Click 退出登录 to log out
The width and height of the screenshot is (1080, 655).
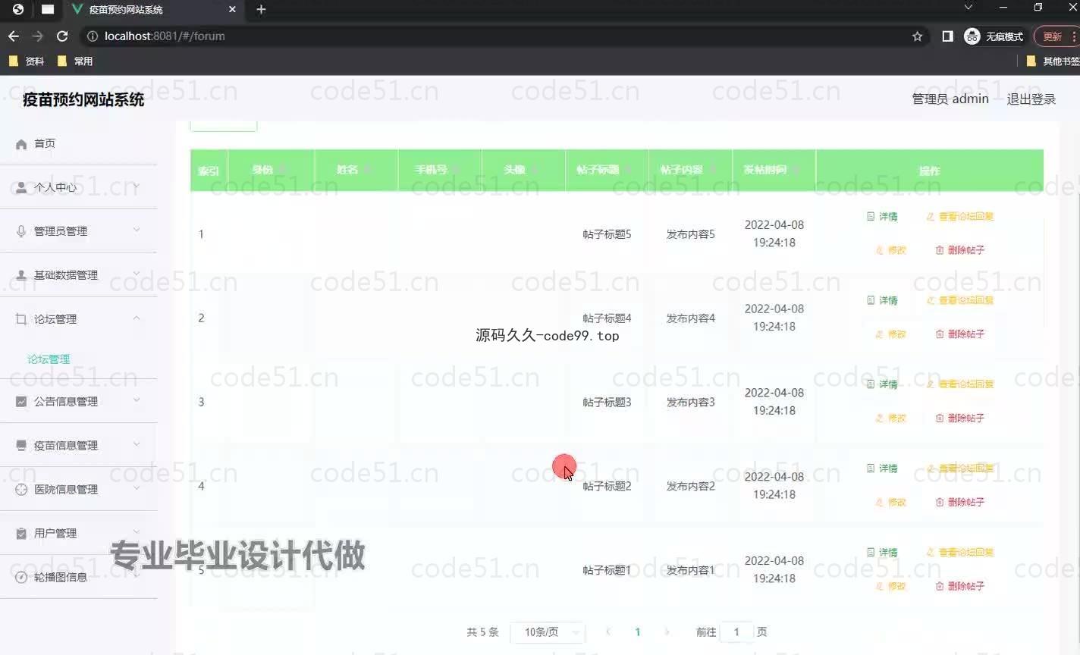(1031, 99)
